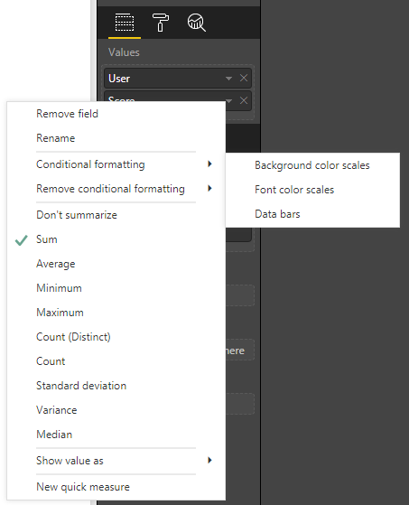The width and height of the screenshot is (409, 505).
Task: Choose Font color scales
Action: click(312, 190)
